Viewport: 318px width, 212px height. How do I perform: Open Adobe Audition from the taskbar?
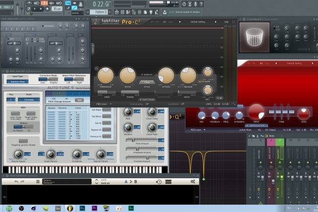coord(131,209)
